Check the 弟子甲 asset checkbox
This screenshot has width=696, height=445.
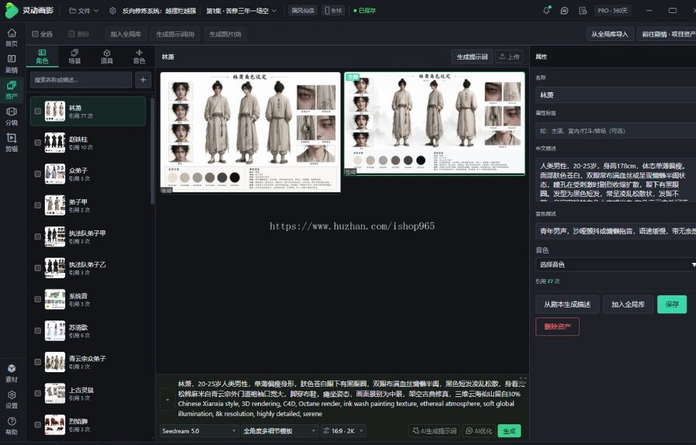(x=38, y=205)
